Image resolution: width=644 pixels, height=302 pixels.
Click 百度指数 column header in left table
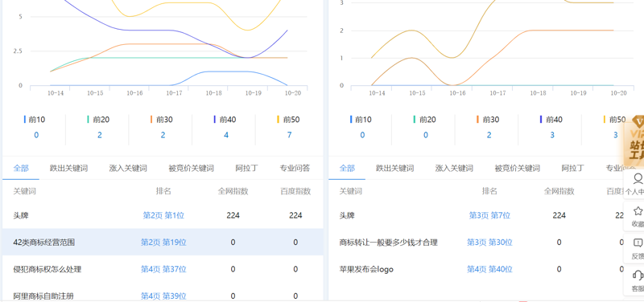pos(295,191)
